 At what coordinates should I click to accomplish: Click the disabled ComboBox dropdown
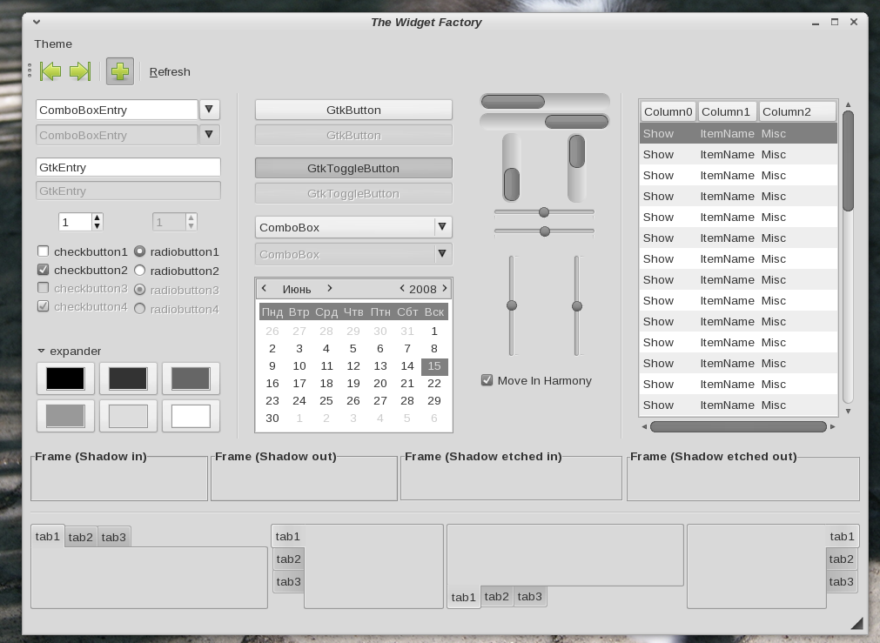(x=353, y=254)
